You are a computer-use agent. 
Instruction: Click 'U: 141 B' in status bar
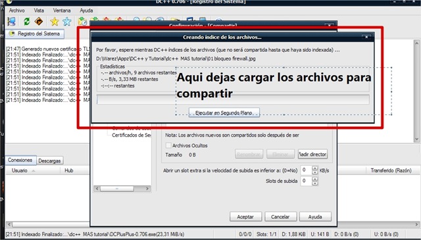pyautogui.click(x=320, y=234)
